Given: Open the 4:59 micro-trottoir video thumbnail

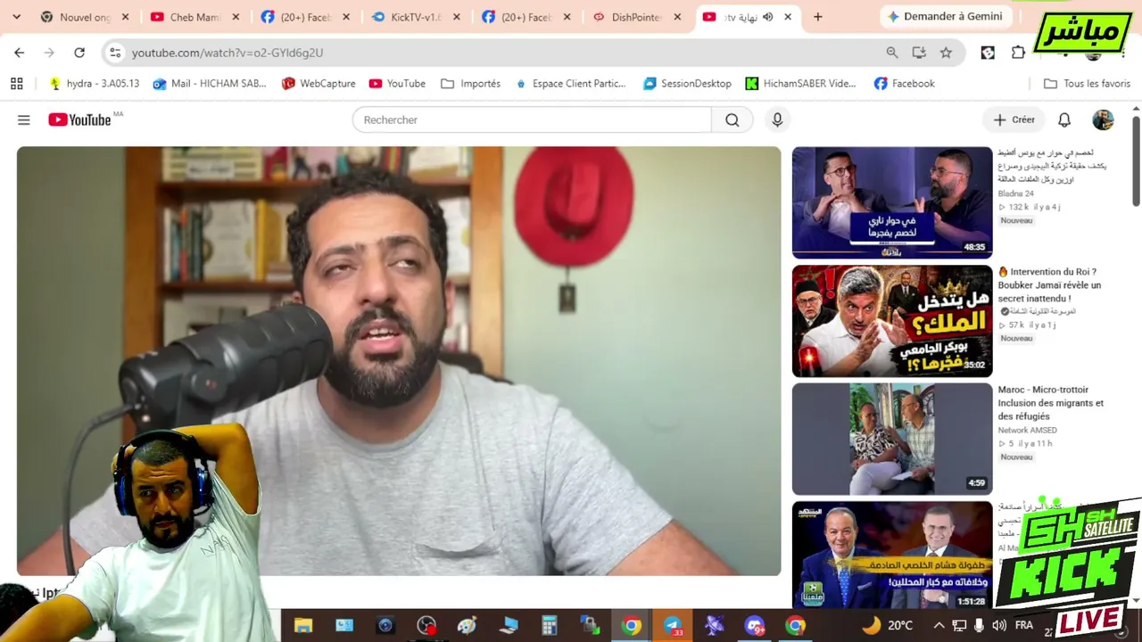Looking at the screenshot, I should click(892, 439).
